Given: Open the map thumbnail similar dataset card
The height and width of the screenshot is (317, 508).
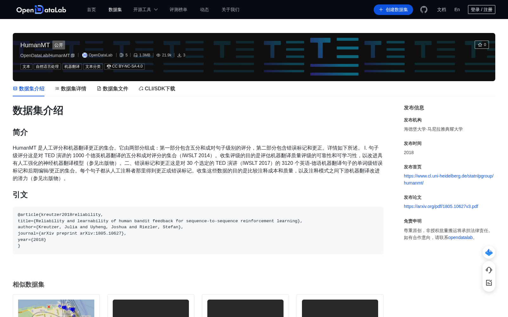Looking at the screenshot, I should 56,306.
